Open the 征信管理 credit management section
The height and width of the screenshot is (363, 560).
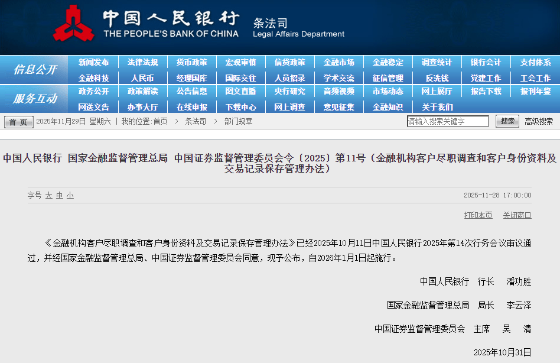[388, 77]
